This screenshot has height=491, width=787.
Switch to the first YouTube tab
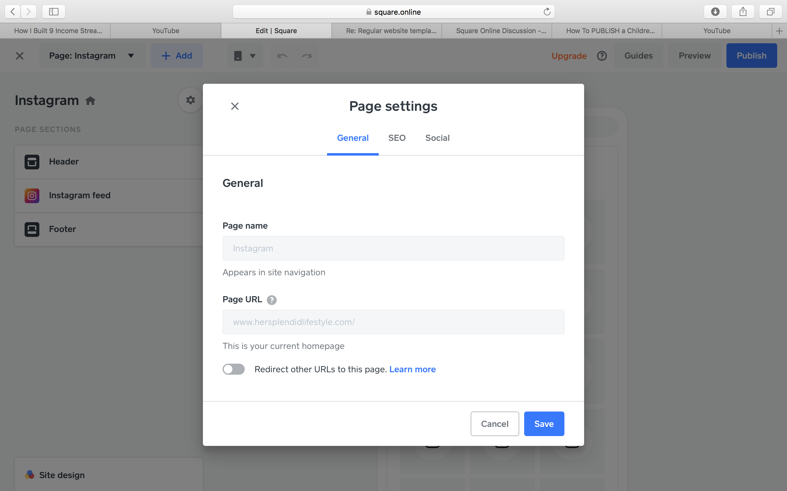pyautogui.click(x=165, y=31)
